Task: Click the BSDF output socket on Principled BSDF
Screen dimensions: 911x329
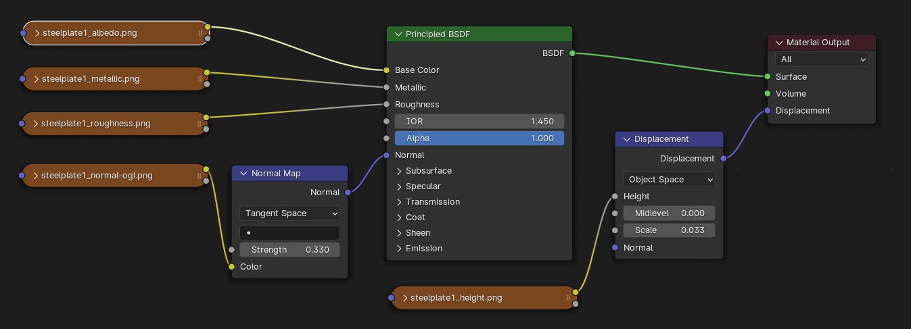Action: click(x=572, y=53)
